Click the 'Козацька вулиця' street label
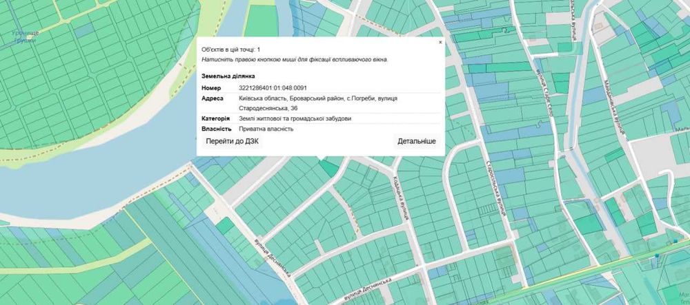The height and width of the screenshot is (305, 690). point(401,197)
